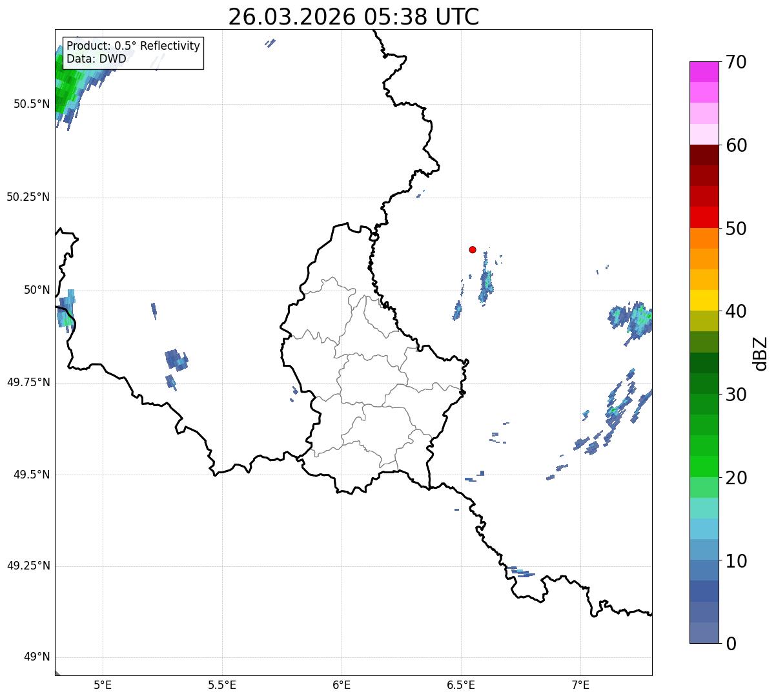Click the 50.25°N latitude label

point(28,197)
